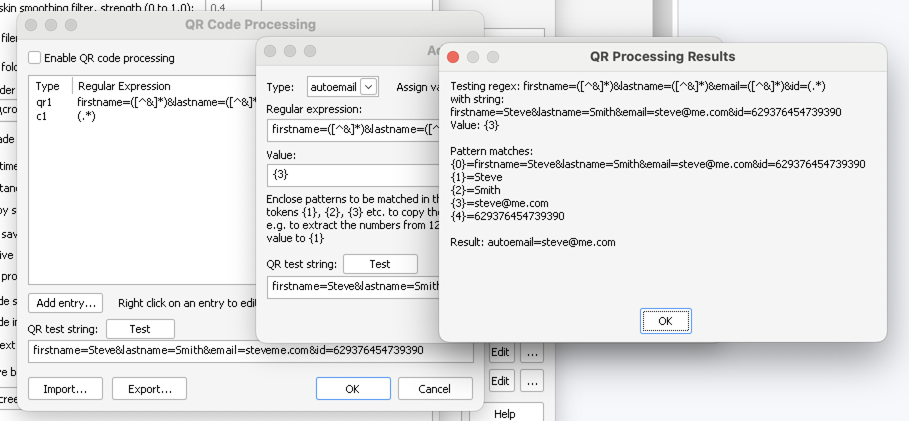Focus the Regular expression input field

point(353,129)
